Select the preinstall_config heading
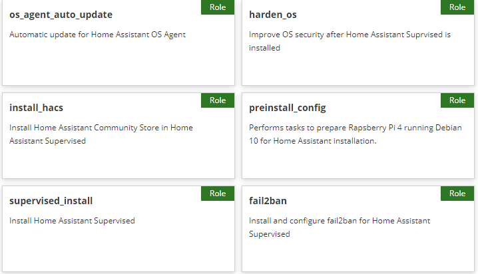 [288, 108]
